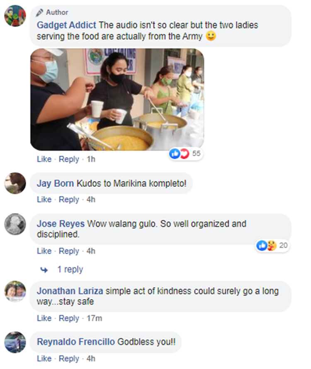This screenshot has width=311, height=369.
Task: Open Gadget Addict's profile avatar
Action: pyautogui.click(x=15, y=16)
